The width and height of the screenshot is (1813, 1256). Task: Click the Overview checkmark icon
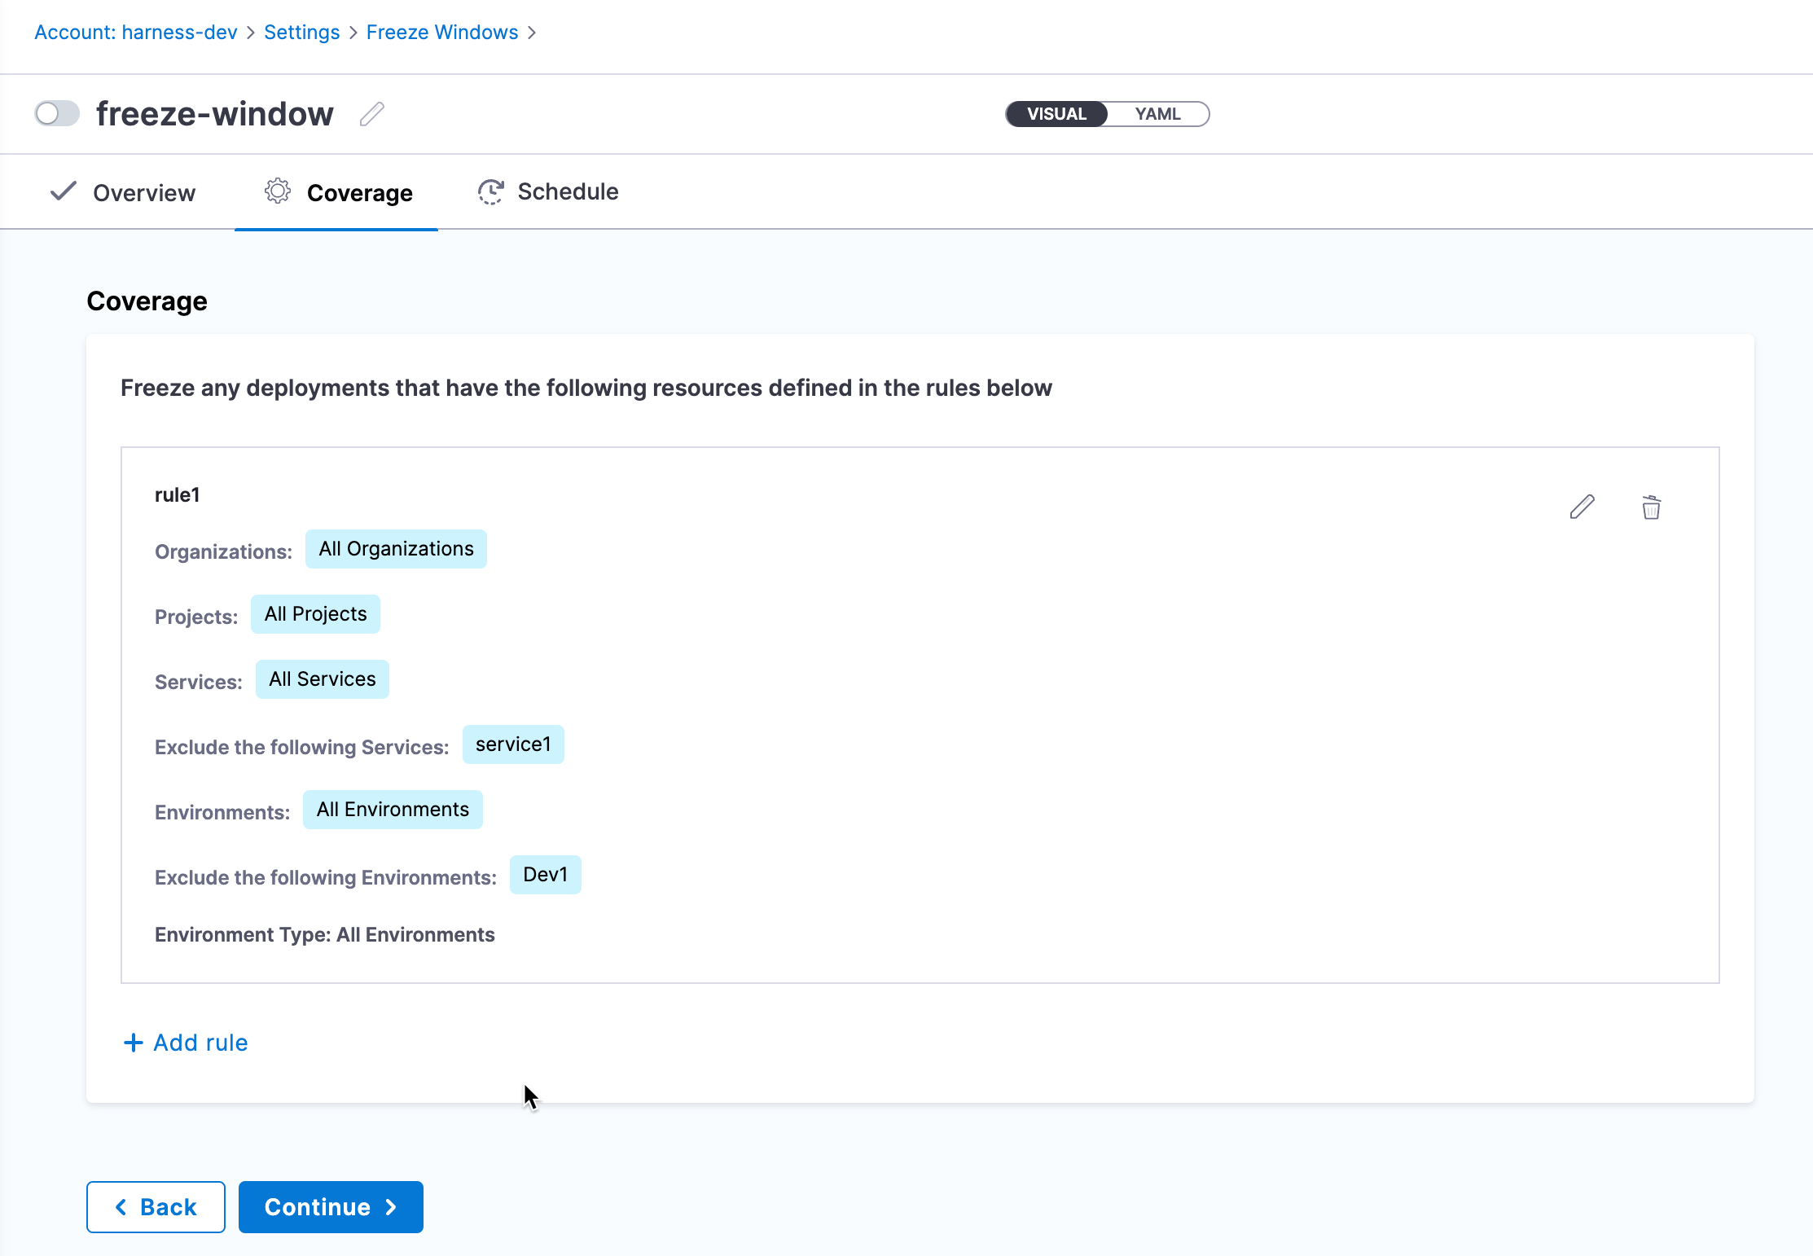point(63,191)
